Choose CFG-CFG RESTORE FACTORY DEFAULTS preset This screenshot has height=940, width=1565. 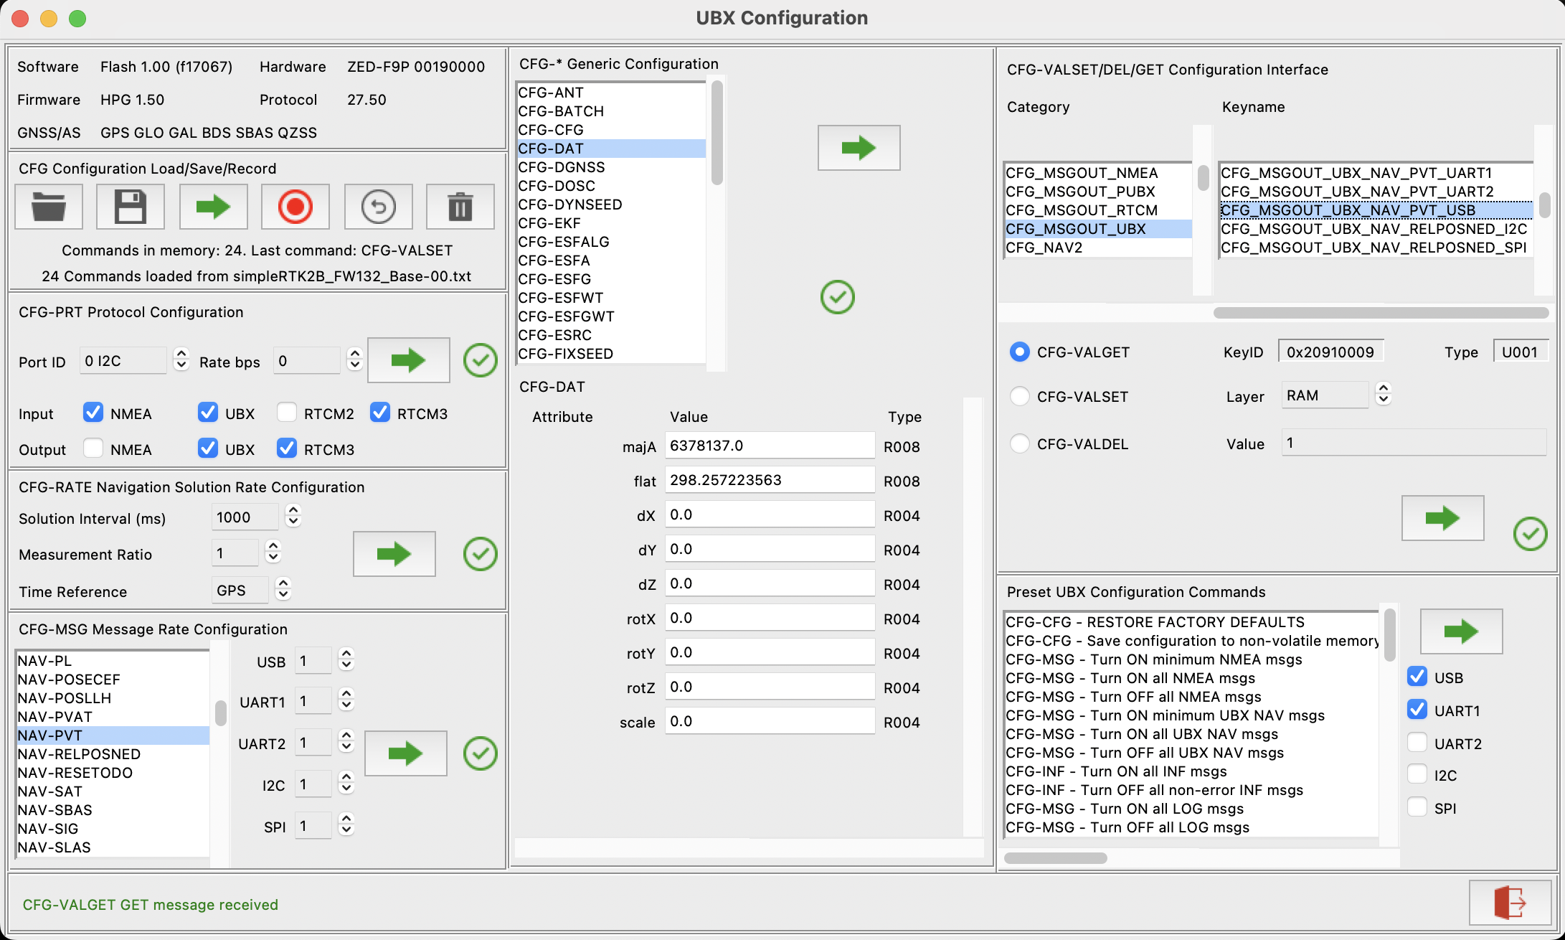point(1191,622)
